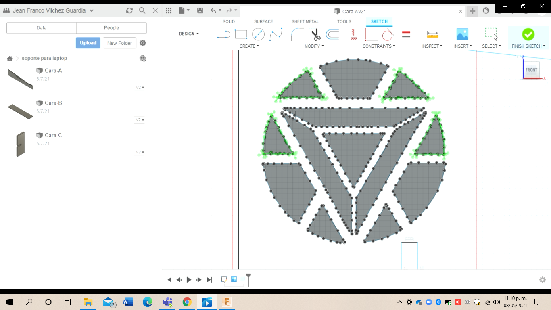Open data panel settings gear

[143, 43]
